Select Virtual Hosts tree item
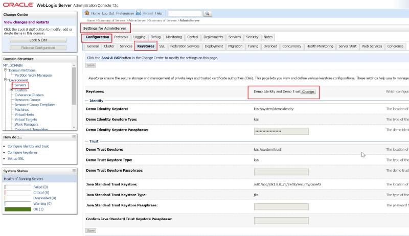Image resolution: width=409 pixels, height=236 pixels. (x=24, y=115)
